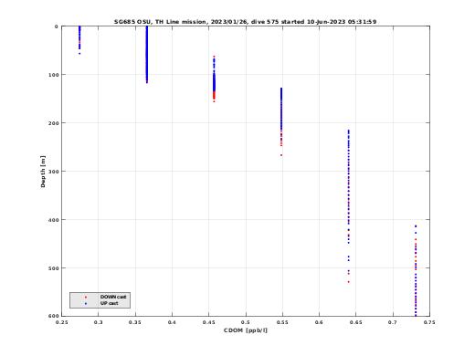The height and width of the screenshot is (356, 475).
Task: Click the 0.6 x-axis tick label
Action: tap(320, 322)
